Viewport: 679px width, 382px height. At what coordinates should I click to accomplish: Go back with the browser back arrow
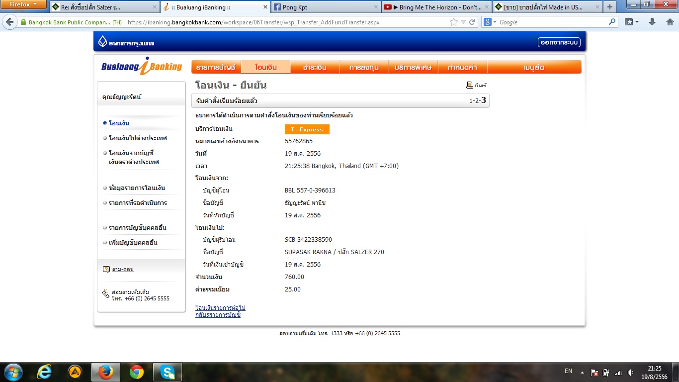point(9,22)
